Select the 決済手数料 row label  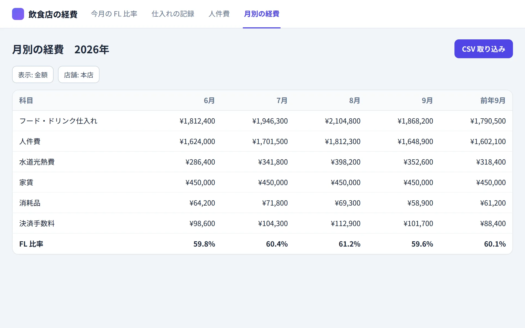[37, 224]
